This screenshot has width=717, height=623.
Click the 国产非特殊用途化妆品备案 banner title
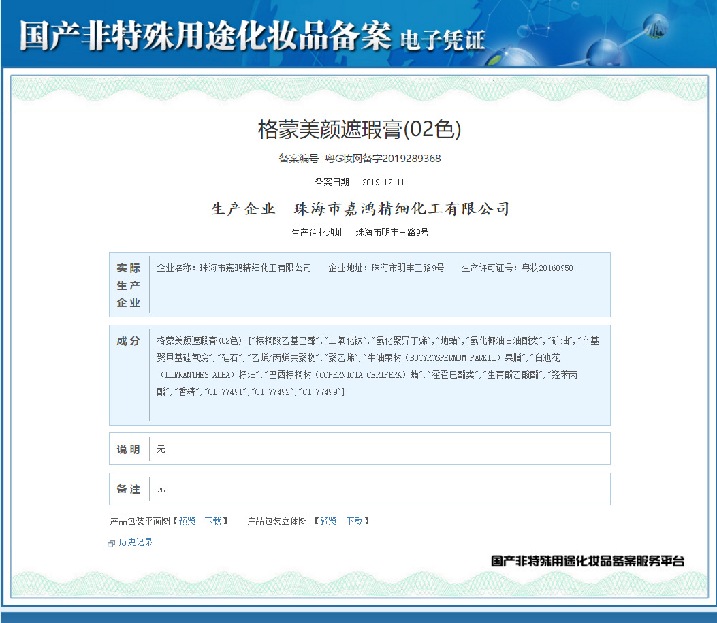point(206,35)
